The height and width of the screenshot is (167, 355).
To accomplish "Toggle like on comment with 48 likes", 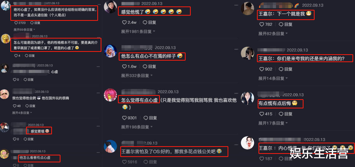I will click(14, 106).
